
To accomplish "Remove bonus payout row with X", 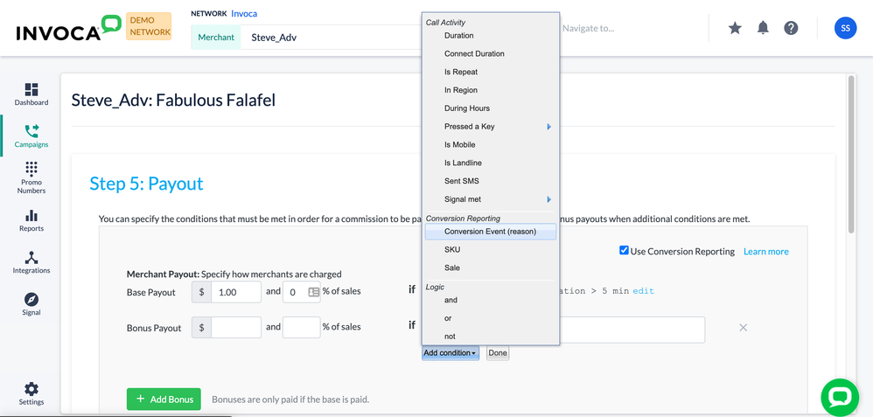I will tap(743, 328).
